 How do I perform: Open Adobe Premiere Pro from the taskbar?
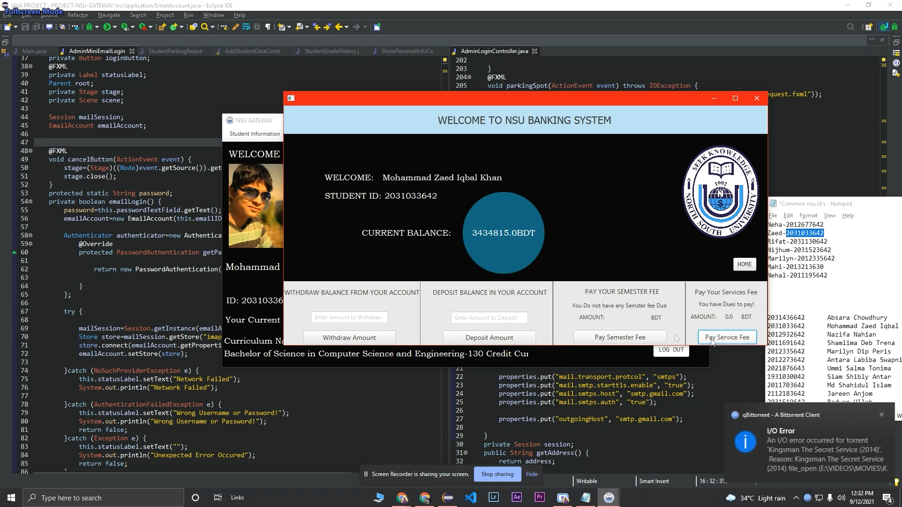point(539,498)
